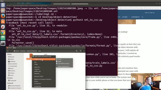Open System Settings from the dock
Viewport: 161px width, 90px height.
[x=3, y=27]
